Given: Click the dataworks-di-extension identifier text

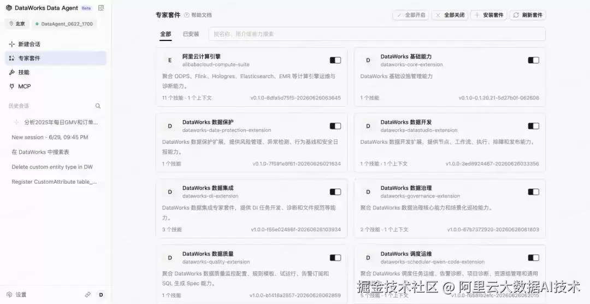Looking at the screenshot, I should (210, 196).
